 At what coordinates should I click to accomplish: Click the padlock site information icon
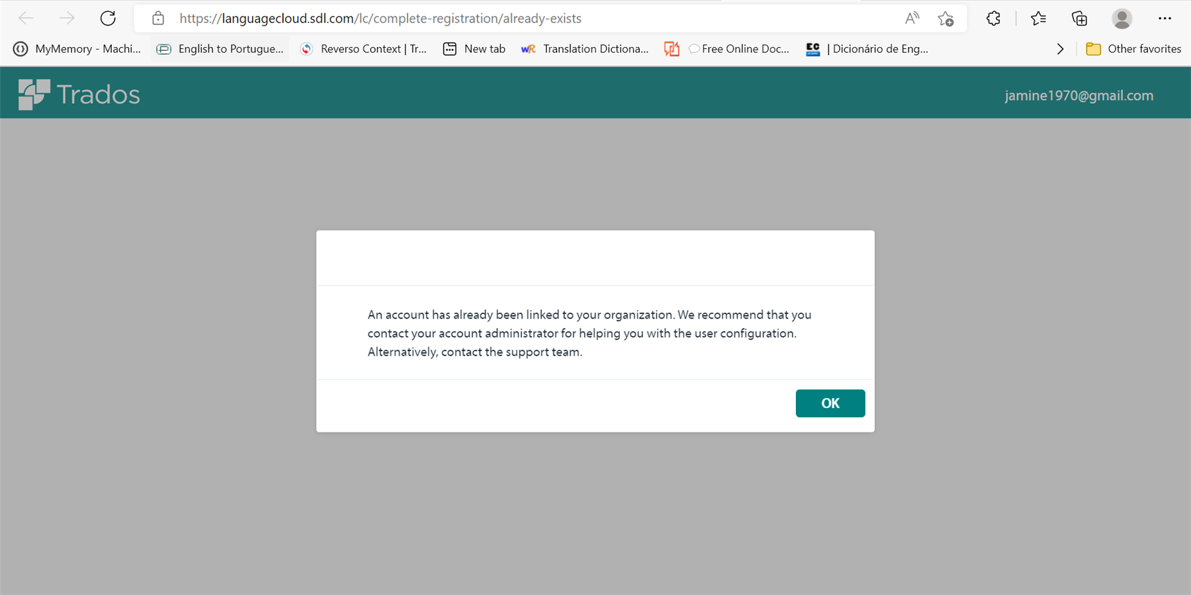point(157,18)
